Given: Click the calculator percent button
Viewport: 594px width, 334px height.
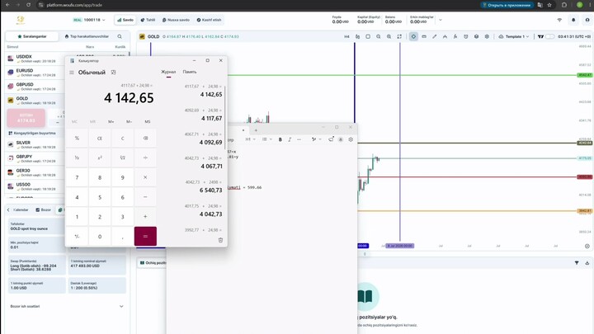Looking at the screenshot, I should pyautogui.click(x=77, y=139).
